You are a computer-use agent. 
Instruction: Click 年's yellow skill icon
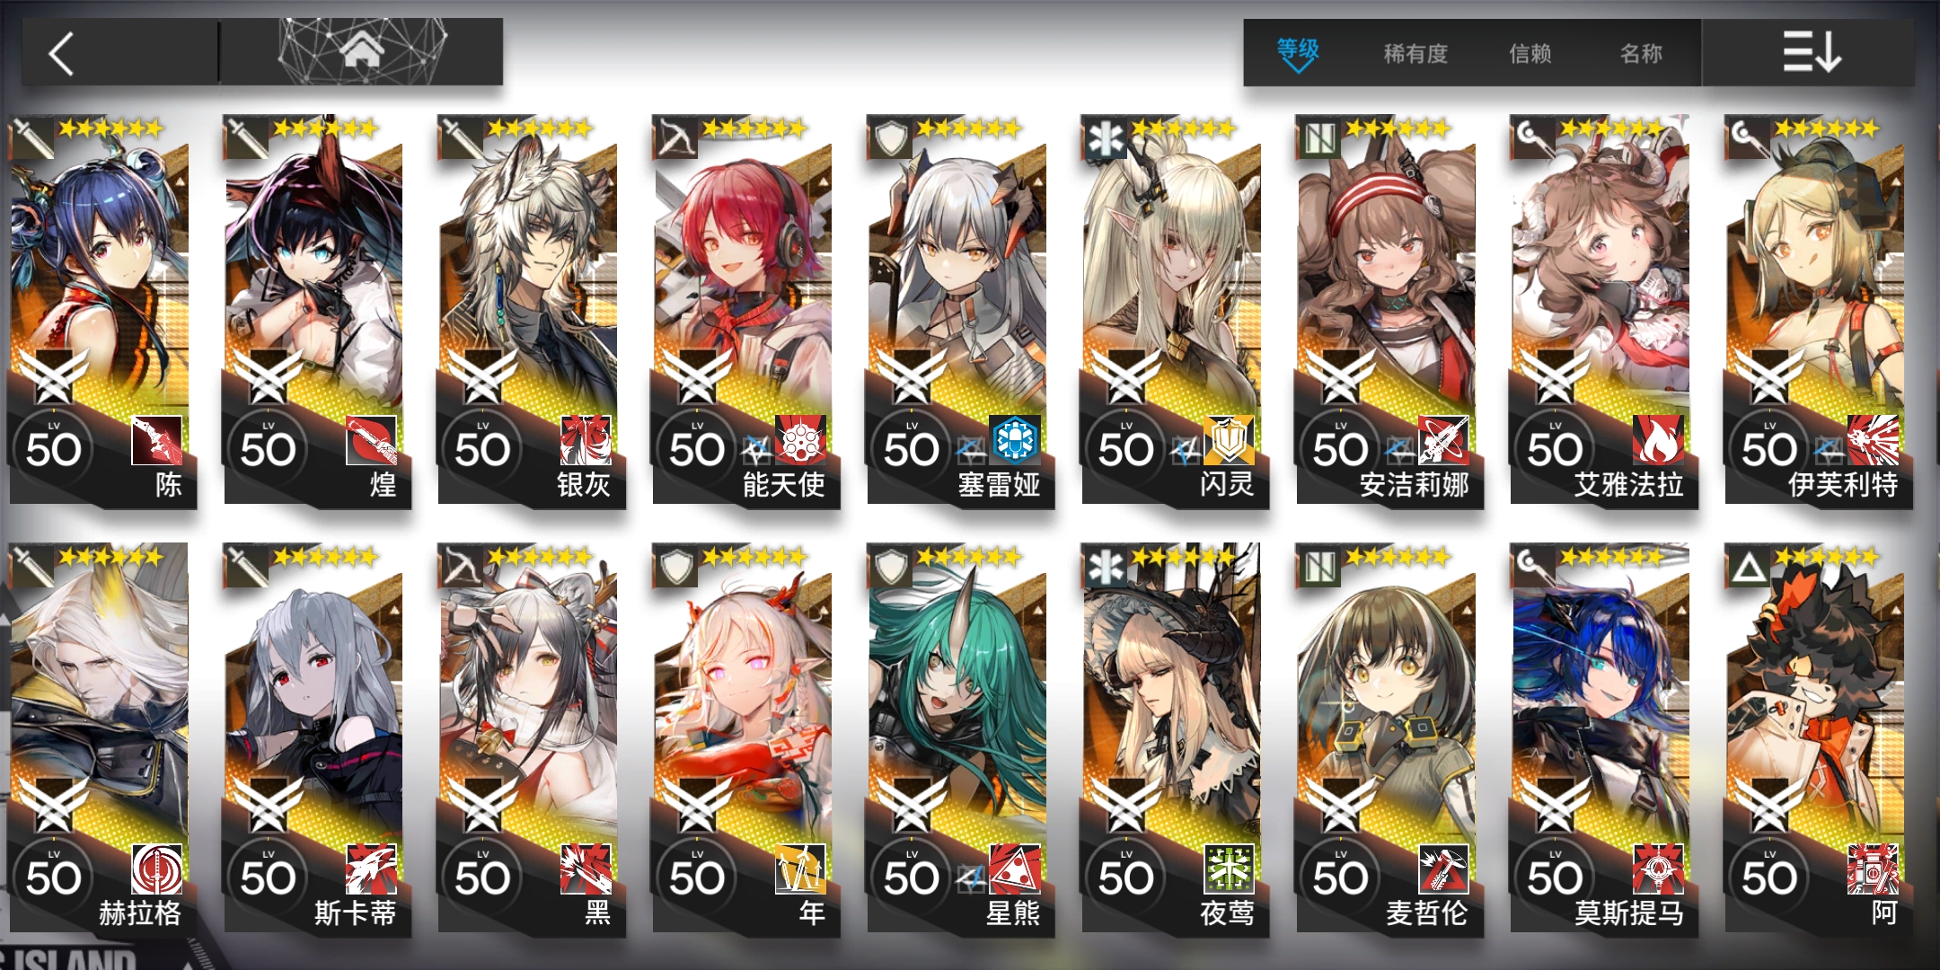[800, 869]
